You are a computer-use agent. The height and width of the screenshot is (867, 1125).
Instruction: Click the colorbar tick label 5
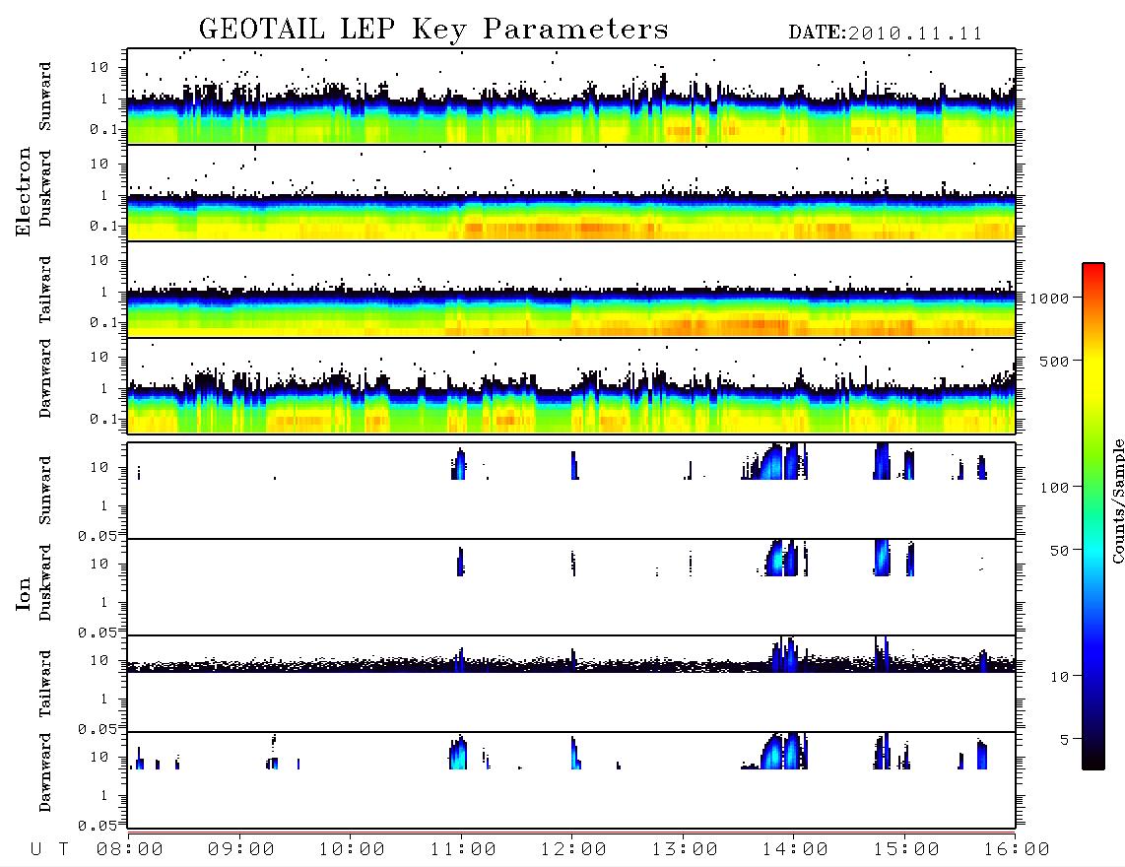(x=1064, y=740)
